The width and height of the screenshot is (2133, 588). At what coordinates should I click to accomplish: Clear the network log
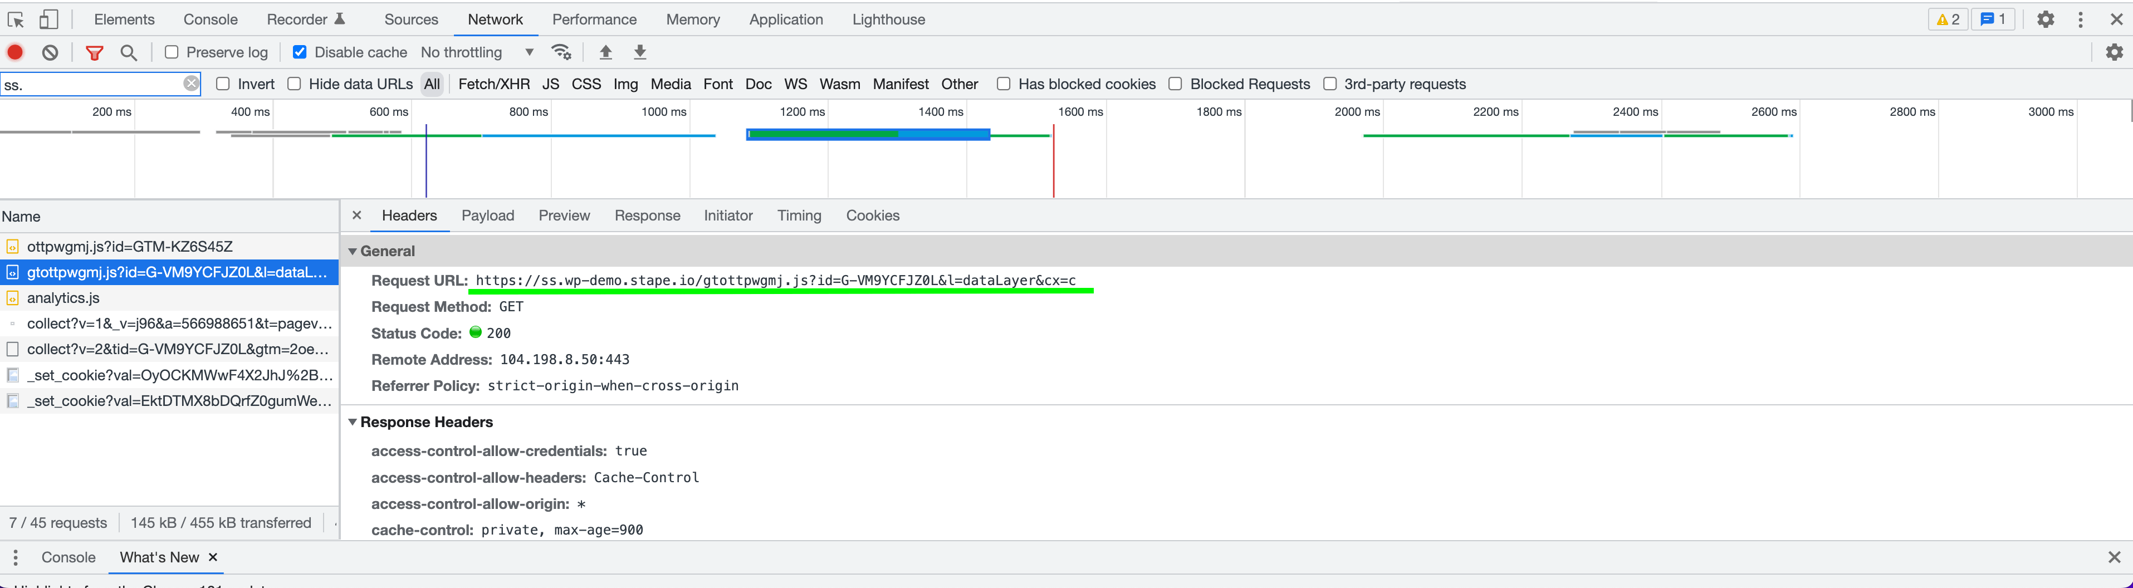click(51, 52)
